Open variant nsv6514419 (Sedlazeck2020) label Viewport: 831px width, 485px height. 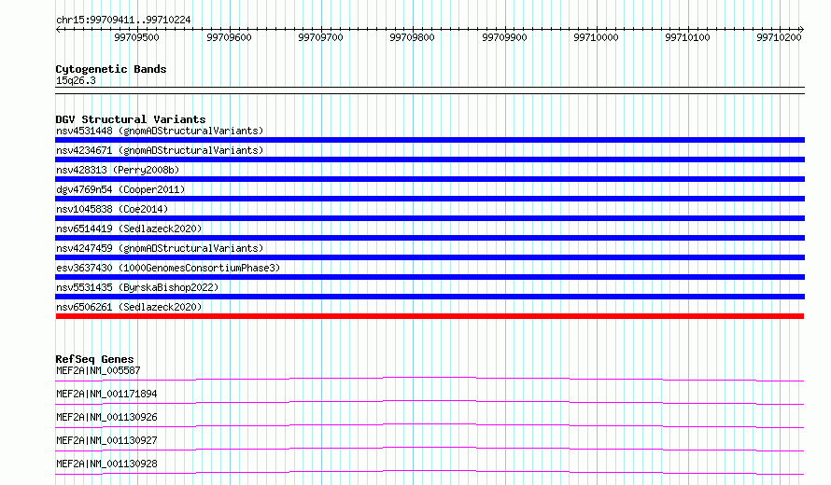point(129,229)
